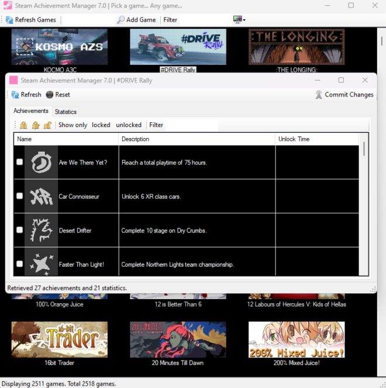Click the '100% Orange Juice' game label
386x388 pixels.
59,304
